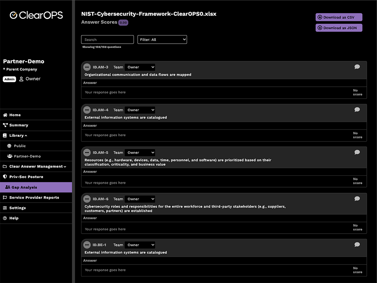Viewport: 377px width, 283px height.
Task: Click the globe icon next to Public
Action: click(9, 146)
